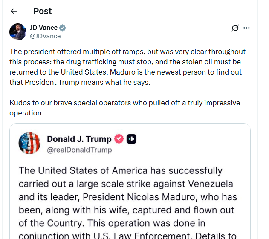
Task: Click the Grok icon on the post
Action: click(x=235, y=28)
